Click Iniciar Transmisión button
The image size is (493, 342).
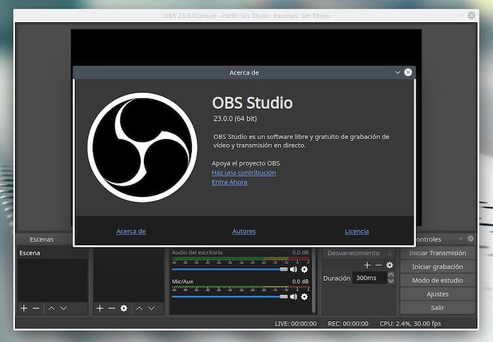click(437, 253)
